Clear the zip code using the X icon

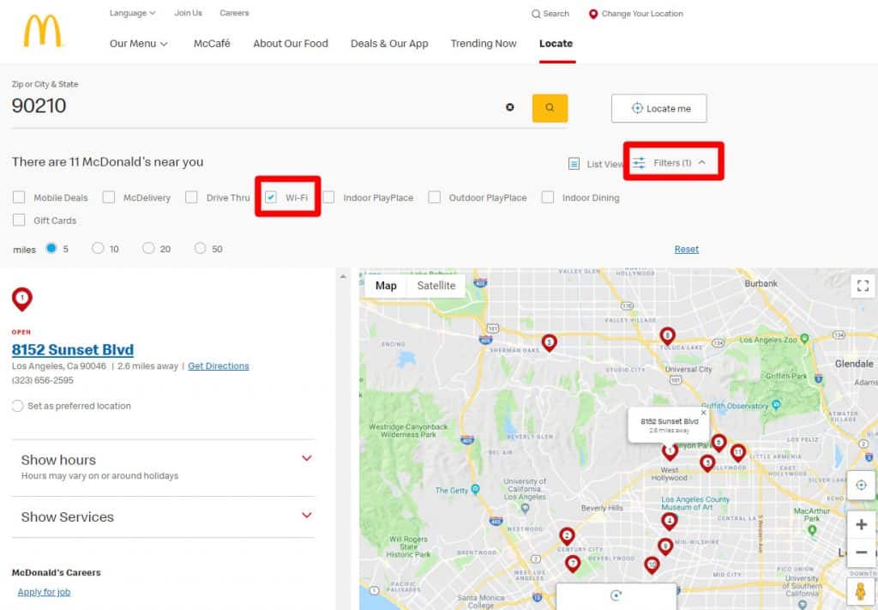[510, 107]
